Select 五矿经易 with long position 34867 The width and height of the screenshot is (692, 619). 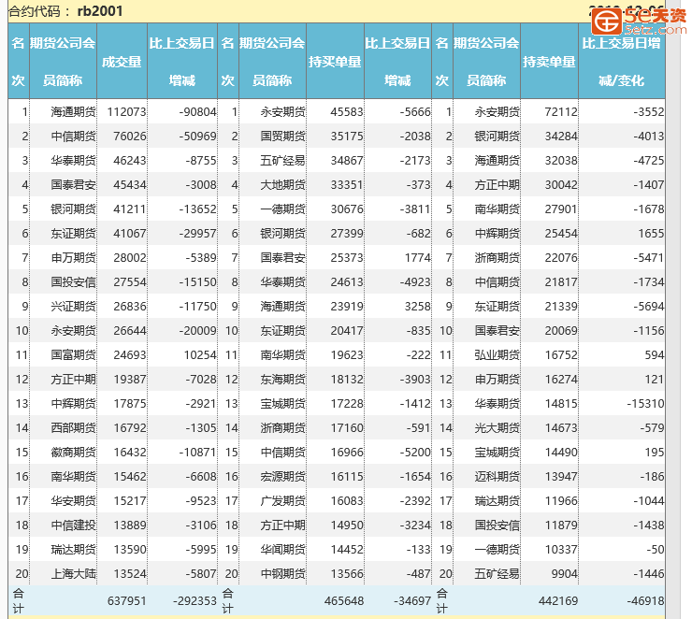tap(283, 161)
